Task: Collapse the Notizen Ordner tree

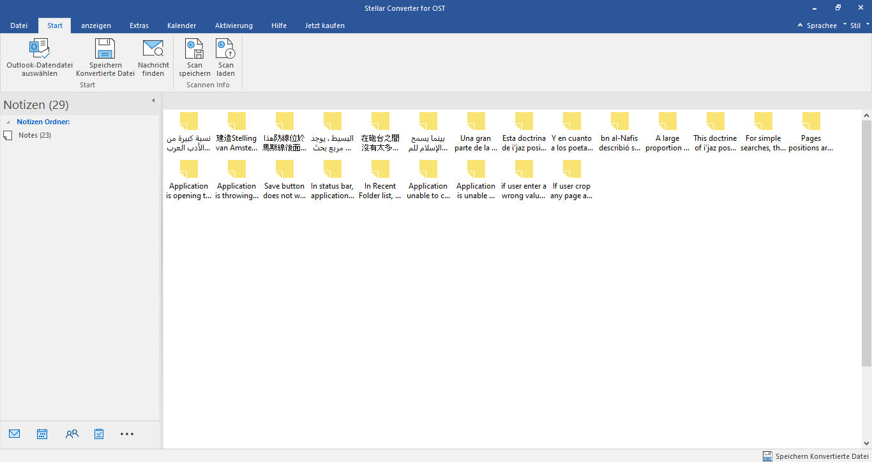Action: (x=8, y=122)
